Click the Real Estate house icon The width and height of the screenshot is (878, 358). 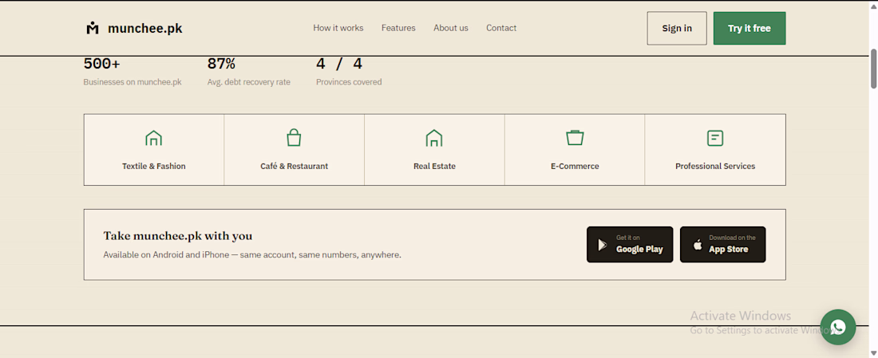[434, 138]
